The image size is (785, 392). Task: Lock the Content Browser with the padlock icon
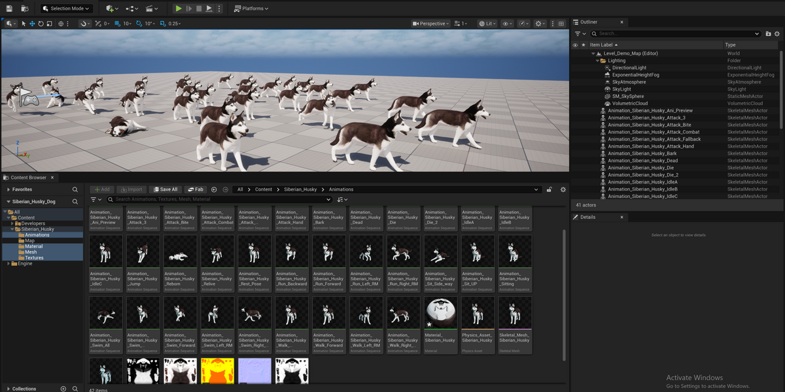pos(549,189)
